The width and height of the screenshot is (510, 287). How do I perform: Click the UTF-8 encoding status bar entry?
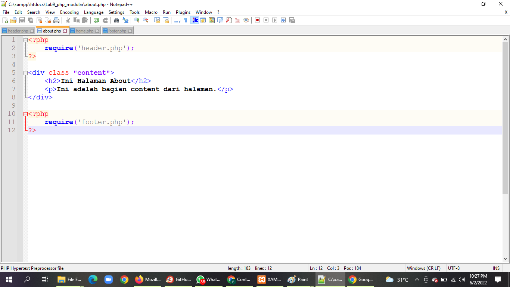click(x=454, y=268)
